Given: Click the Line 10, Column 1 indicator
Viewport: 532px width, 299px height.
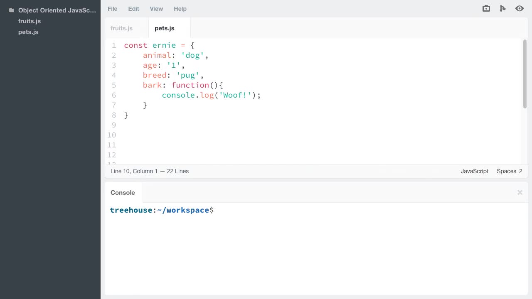Looking at the screenshot, I should 150,171.
